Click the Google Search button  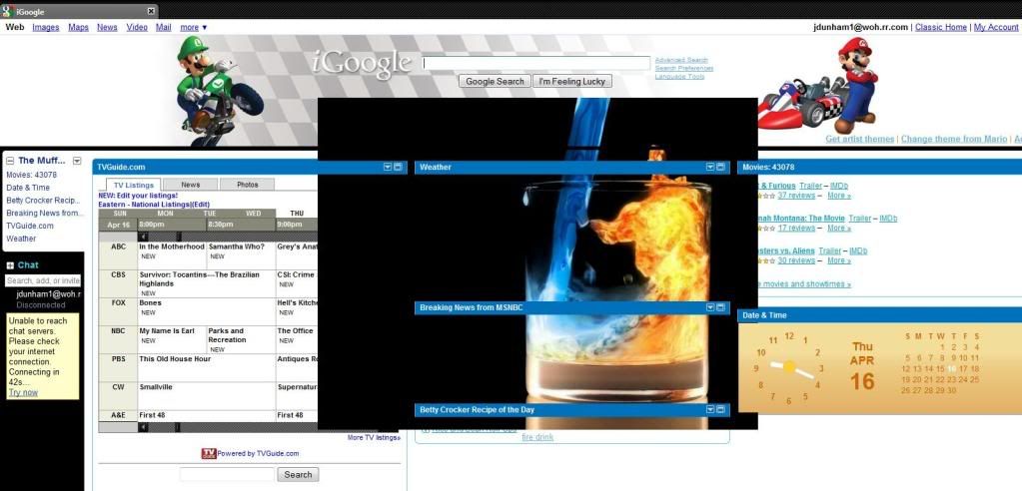pos(495,82)
